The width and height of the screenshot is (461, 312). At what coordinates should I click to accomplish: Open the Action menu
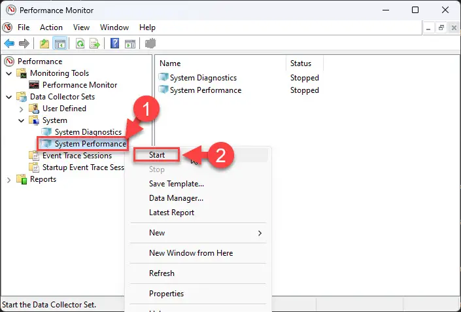(x=51, y=27)
